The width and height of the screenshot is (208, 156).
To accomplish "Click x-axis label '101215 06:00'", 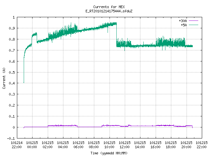I will tap(78, 145).
